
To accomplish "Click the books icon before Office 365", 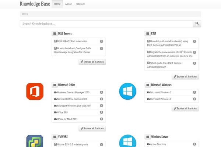I will [x=55, y=112].
